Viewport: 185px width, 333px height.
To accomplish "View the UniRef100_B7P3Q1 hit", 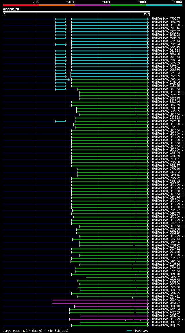I will click(x=166, y=127).
